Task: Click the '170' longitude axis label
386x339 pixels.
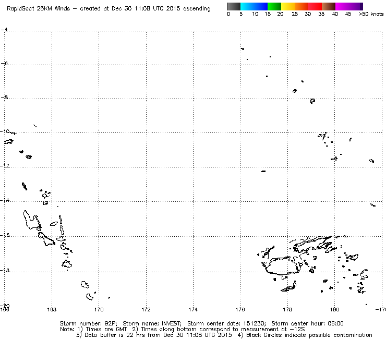Action: [99, 309]
